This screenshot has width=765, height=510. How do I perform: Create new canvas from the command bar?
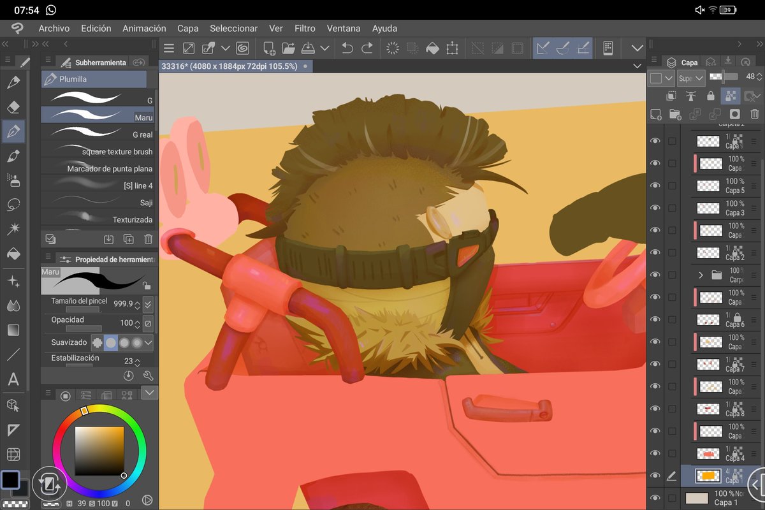(269, 48)
